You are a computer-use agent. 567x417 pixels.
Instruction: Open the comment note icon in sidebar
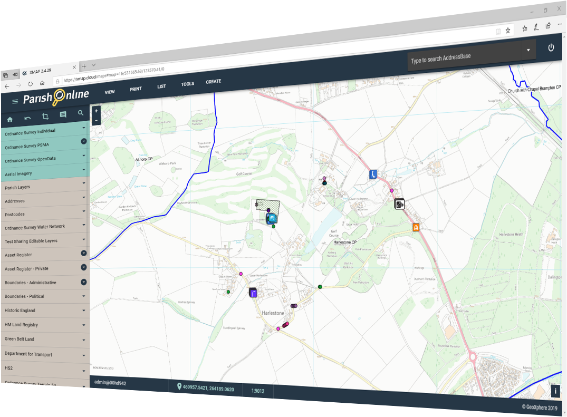(x=63, y=114)
